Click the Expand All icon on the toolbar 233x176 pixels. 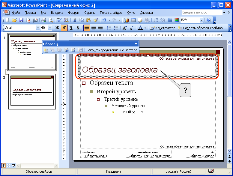click(x=156, y=20)
